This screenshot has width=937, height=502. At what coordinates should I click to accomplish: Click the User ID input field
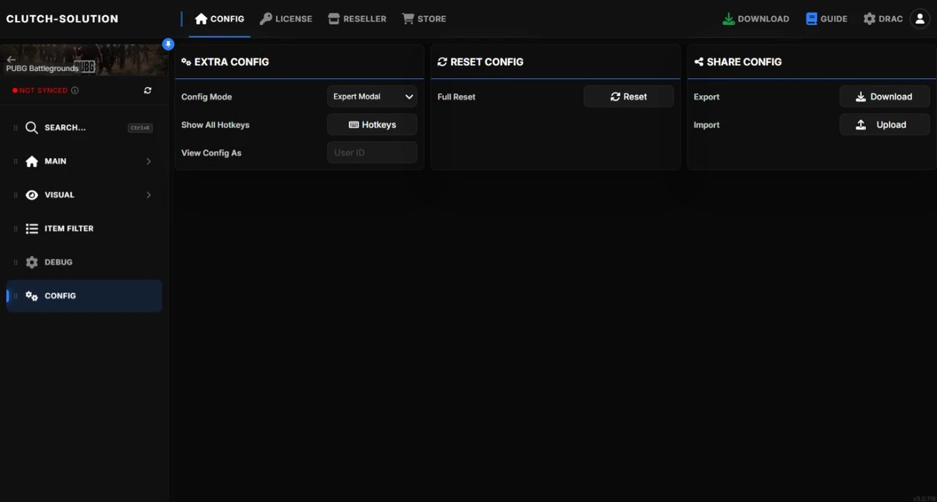click(x=373, y=152)
